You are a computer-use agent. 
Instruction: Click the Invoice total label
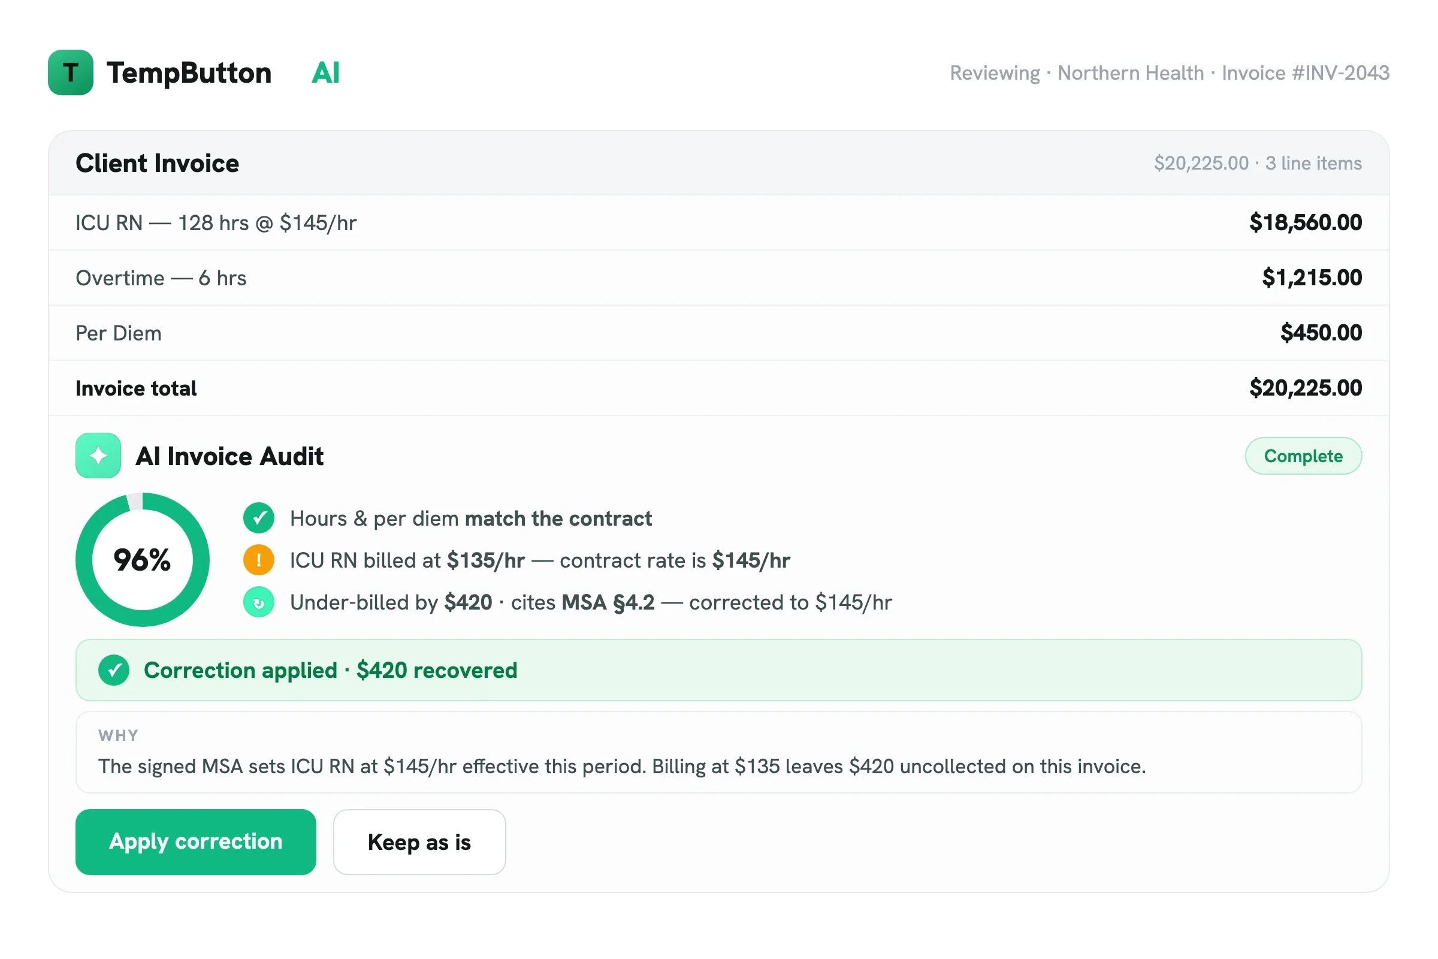[136, 388]
